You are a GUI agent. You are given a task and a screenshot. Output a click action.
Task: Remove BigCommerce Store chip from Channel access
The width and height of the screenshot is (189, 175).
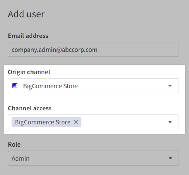point(76,122)
